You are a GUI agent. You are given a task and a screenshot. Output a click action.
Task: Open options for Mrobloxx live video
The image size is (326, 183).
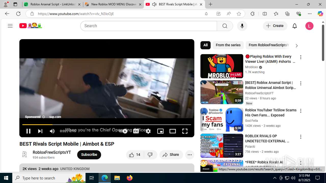pyautogui.click(x=301, y=57)
